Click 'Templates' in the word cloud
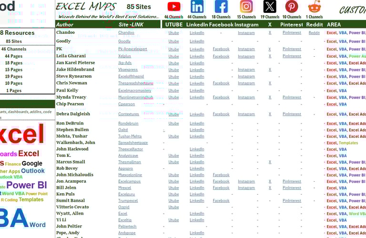This screenshot has height=238, width=366. [x=31, y=199]
